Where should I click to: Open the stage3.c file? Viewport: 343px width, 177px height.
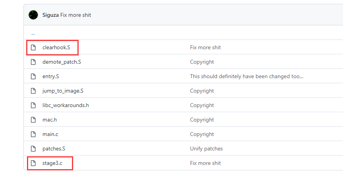pos(52,163)
